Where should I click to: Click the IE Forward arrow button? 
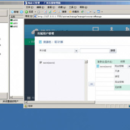39,12
